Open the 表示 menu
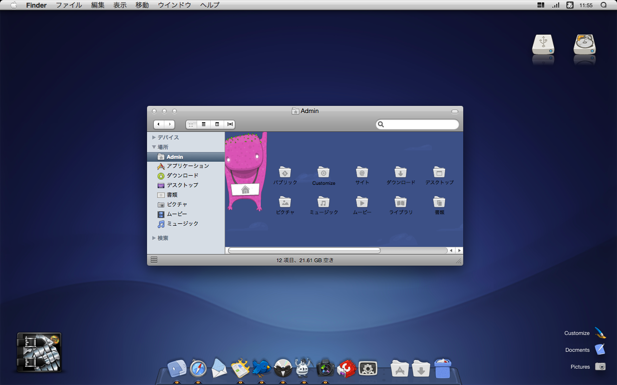The width and height of the screenshot is (617, 385). 120,5
